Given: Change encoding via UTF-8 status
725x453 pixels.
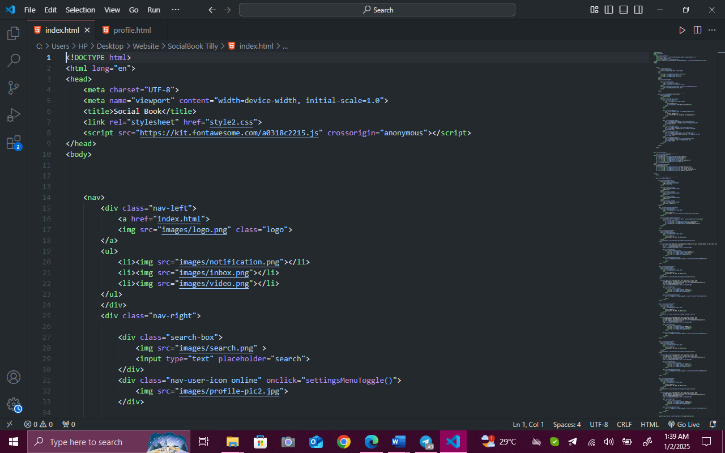Looking at the screenshot, I should coord(599,424).
